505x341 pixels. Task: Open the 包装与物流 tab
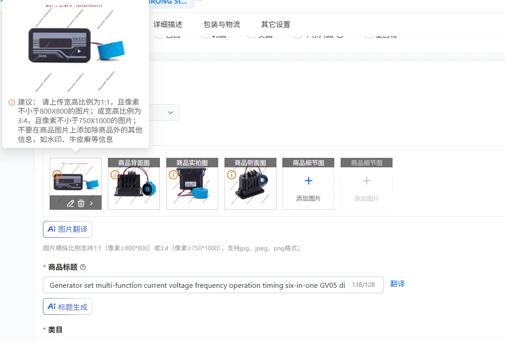coord(222,24)
